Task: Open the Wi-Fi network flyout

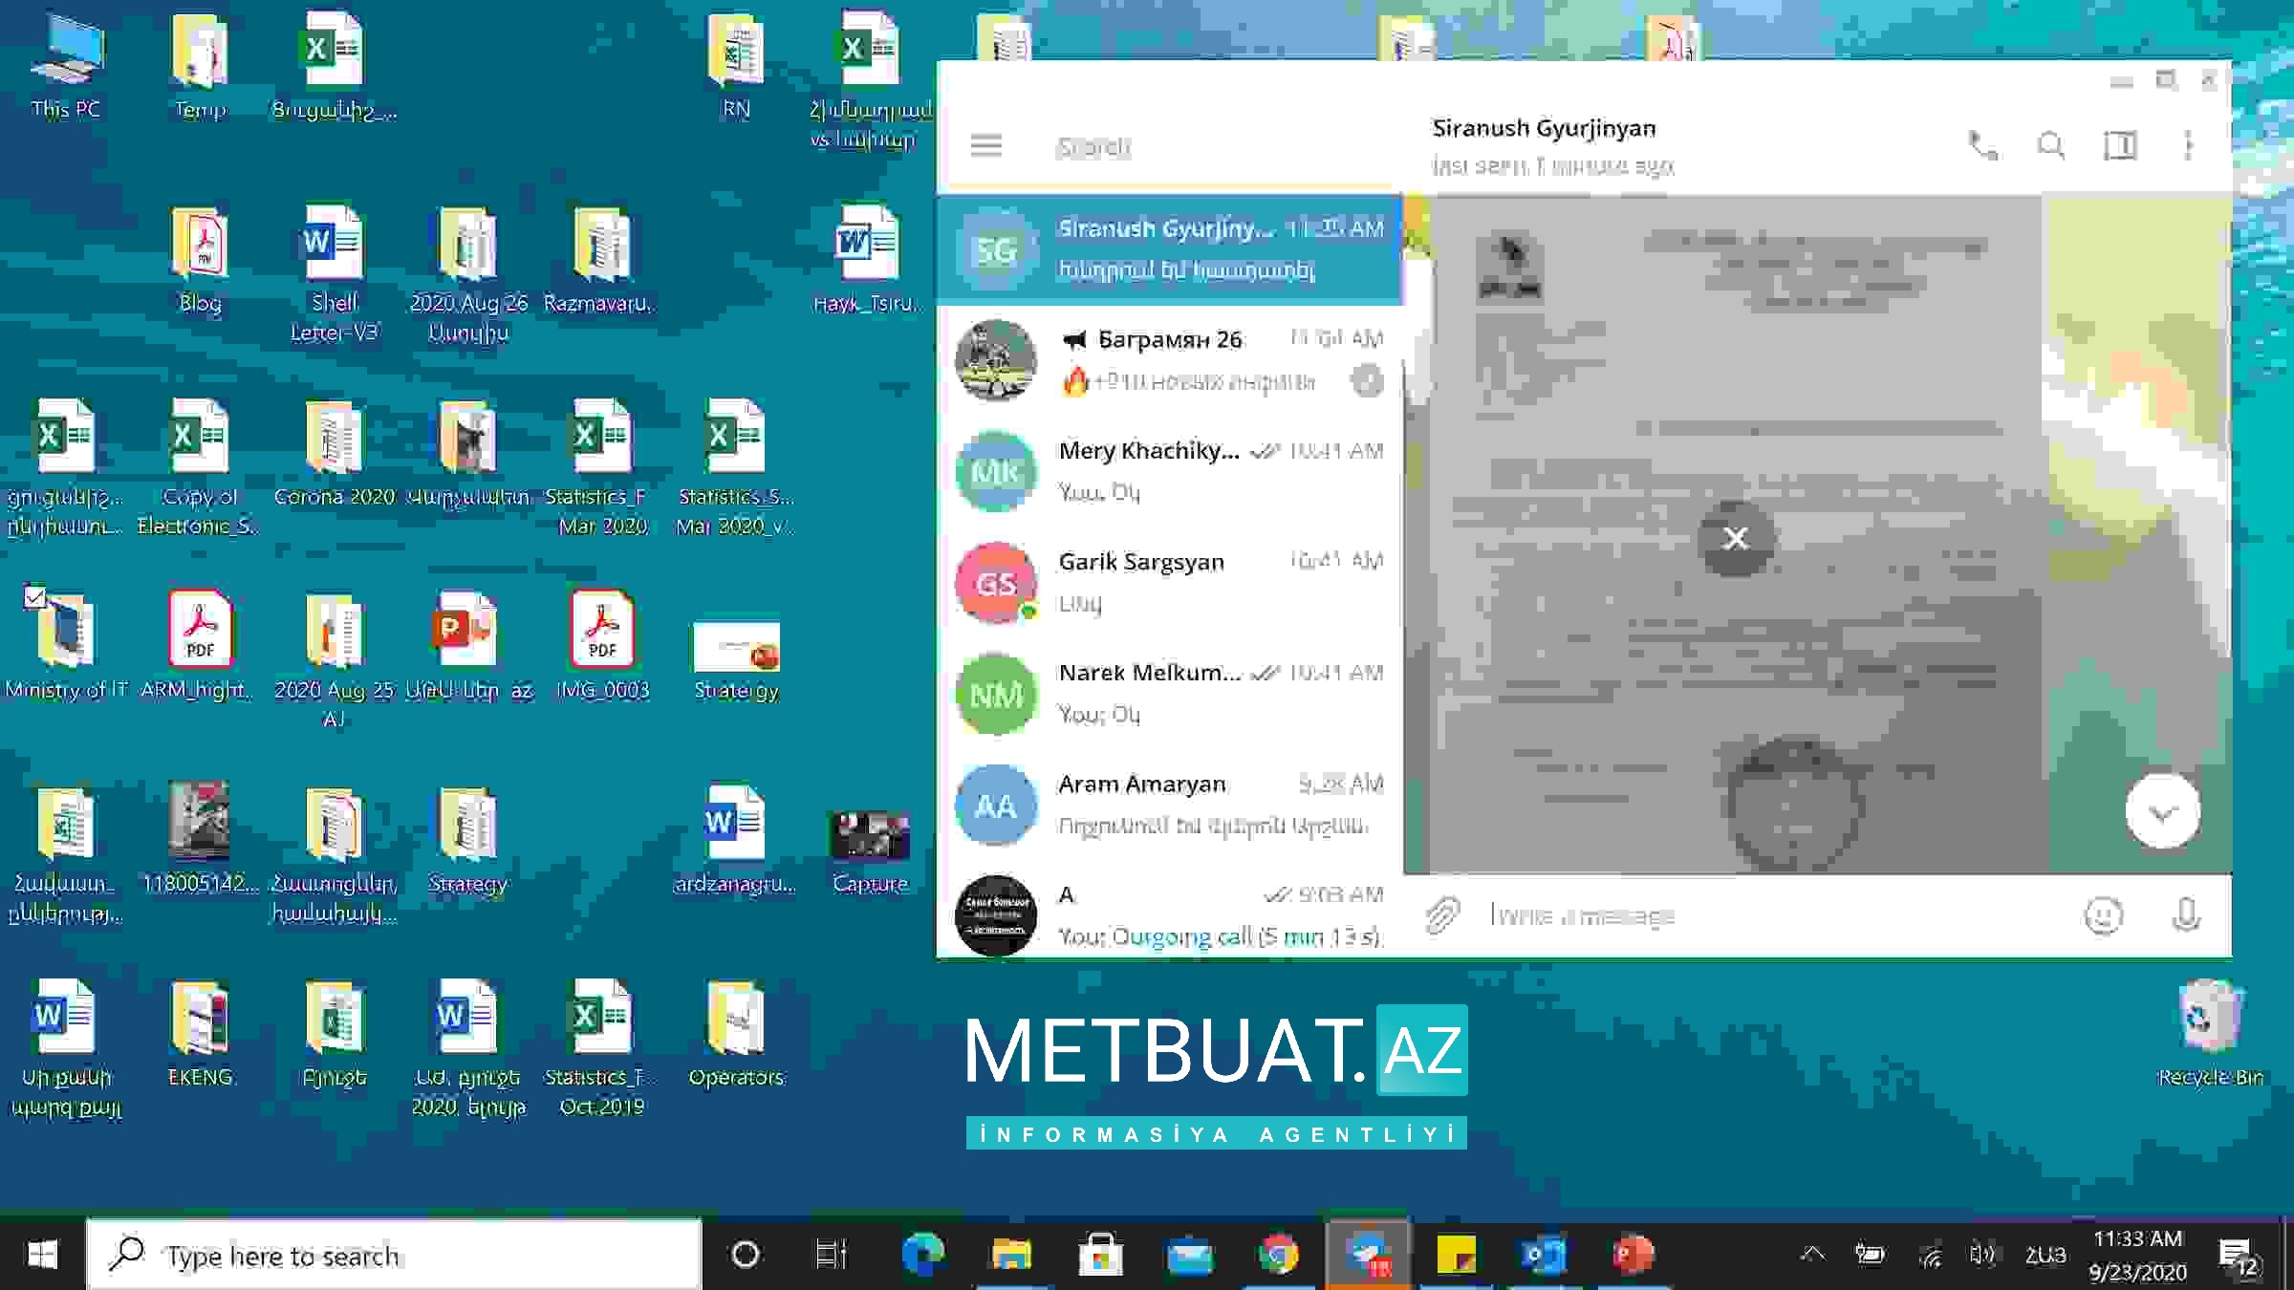Action: tap(1930, 1256)
